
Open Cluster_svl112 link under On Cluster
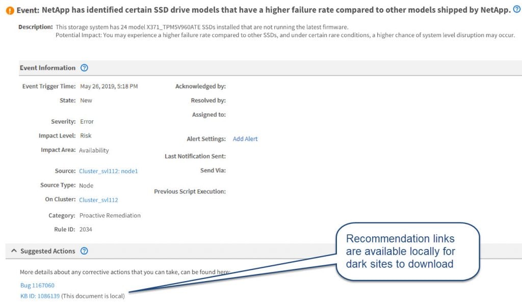coord(98,200)
